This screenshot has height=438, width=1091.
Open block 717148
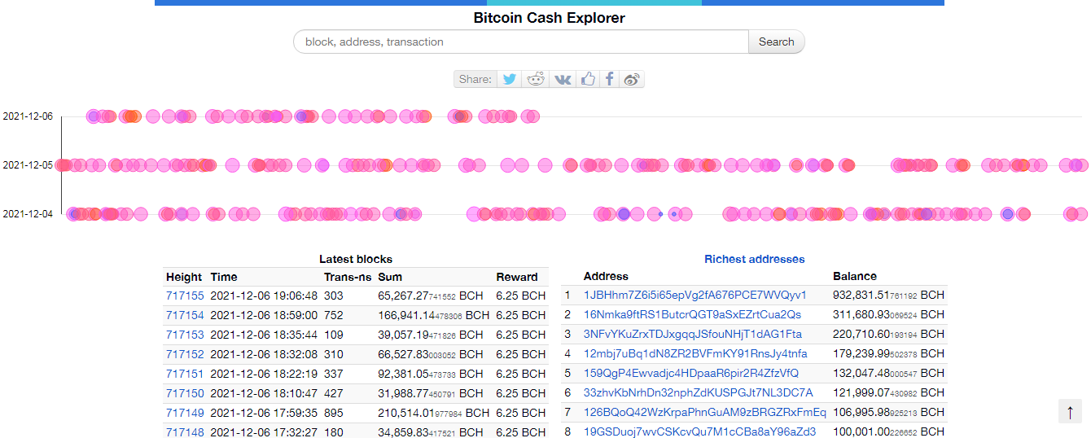pyautogui.click(x=185, y=432)
